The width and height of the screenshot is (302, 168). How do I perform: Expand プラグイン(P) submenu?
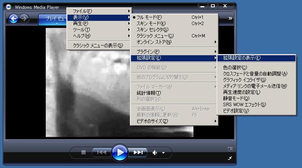point(174,52)
